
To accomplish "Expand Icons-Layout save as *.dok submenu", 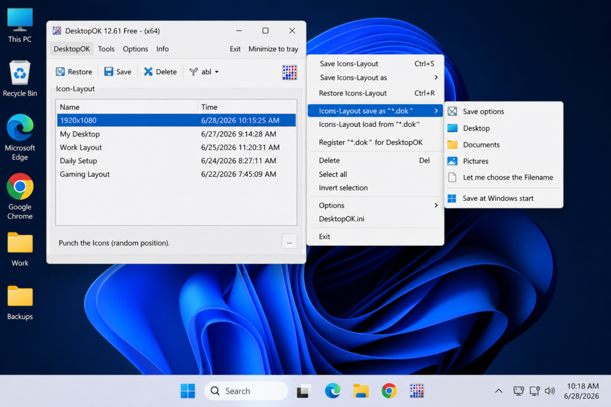I will pos(375,111).
